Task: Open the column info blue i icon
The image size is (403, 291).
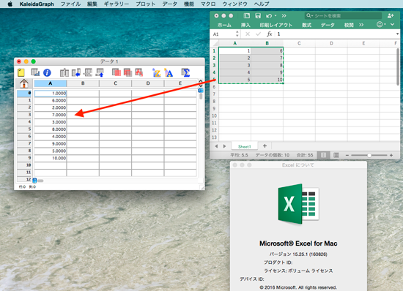Action: (x=47, y=73)
